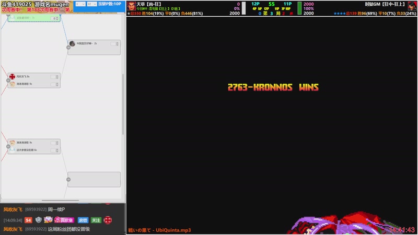Viewport: 418px width, 235px height.
Task: Click the 天草 player avatar icon
Action: [x=131, y=5]
